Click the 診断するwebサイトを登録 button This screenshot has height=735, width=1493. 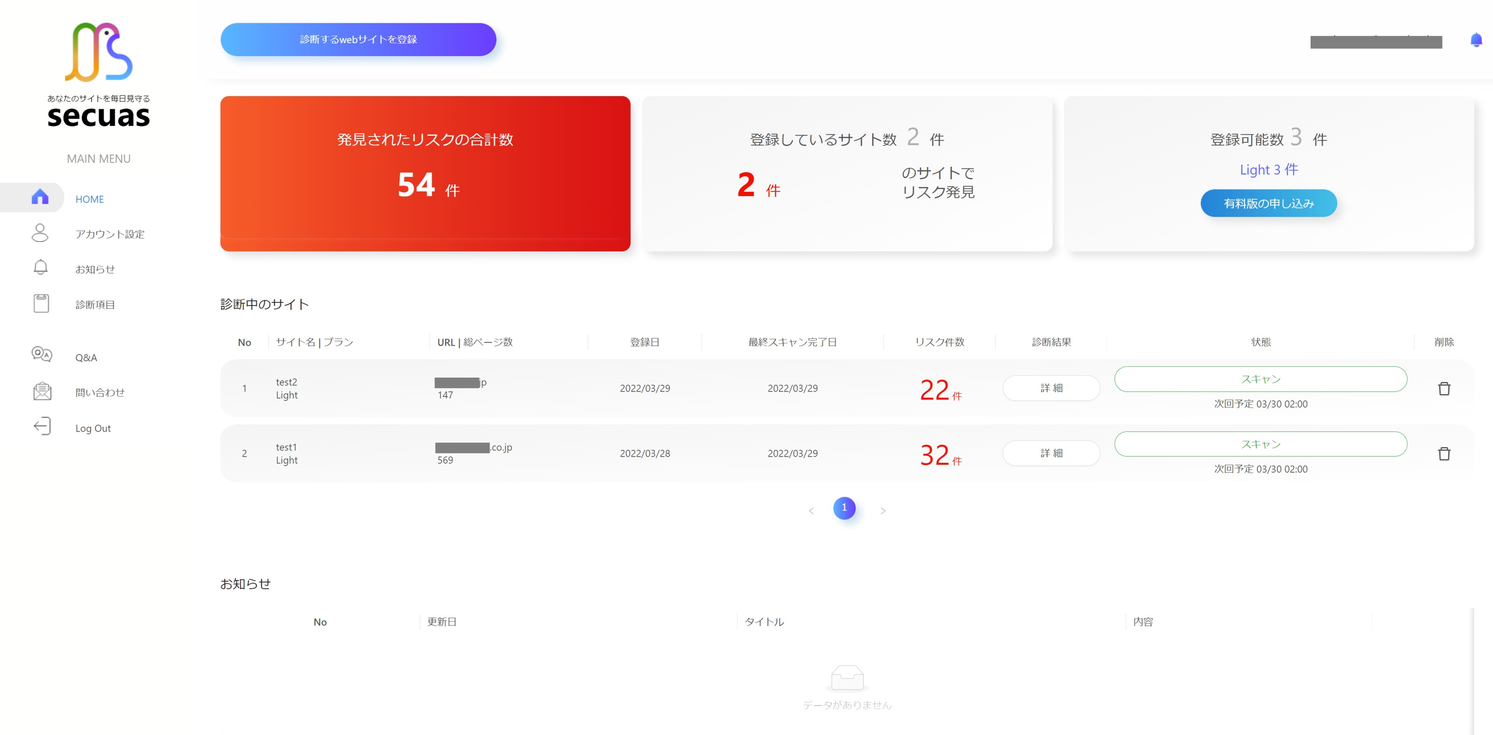pos(358,39)
